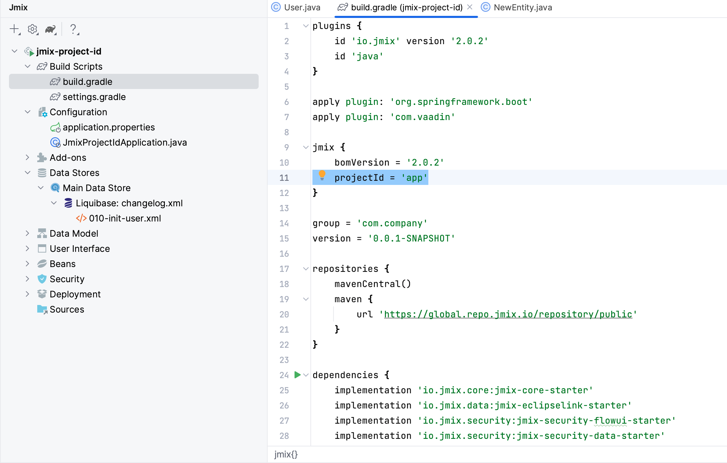Collapse the Main Data Store node
This screenshot has height=463, width=727.
[41, 188]
